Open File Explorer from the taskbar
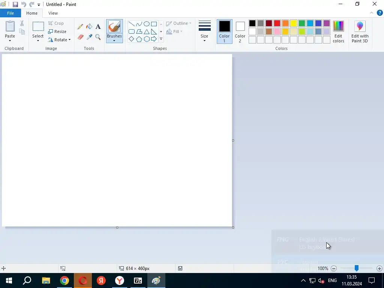The width and height of the screenshot is (384, 288). pyautogui.click(x=46, y=280)
